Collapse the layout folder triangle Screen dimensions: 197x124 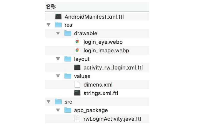point(58,59)
